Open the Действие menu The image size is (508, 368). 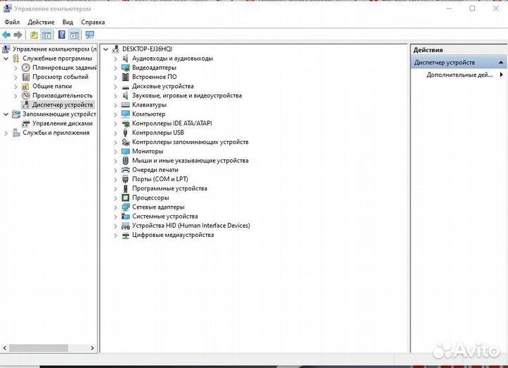click(41, 22)
